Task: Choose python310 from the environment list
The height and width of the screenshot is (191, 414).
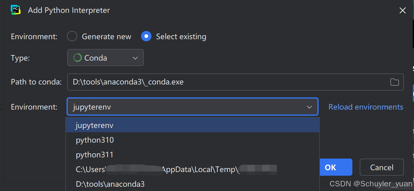Action: pos(193,140)
